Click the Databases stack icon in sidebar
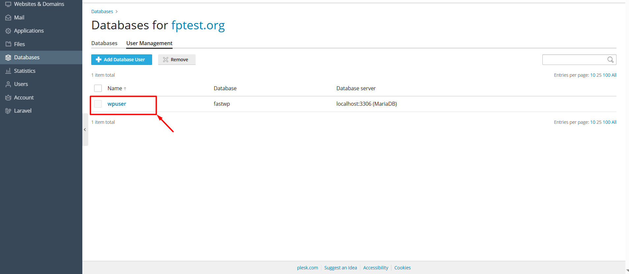This screenshot has height=274, width=629. [x=8, y=57]
